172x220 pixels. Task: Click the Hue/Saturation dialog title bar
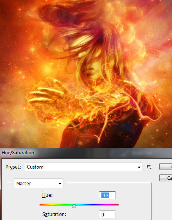86,153
